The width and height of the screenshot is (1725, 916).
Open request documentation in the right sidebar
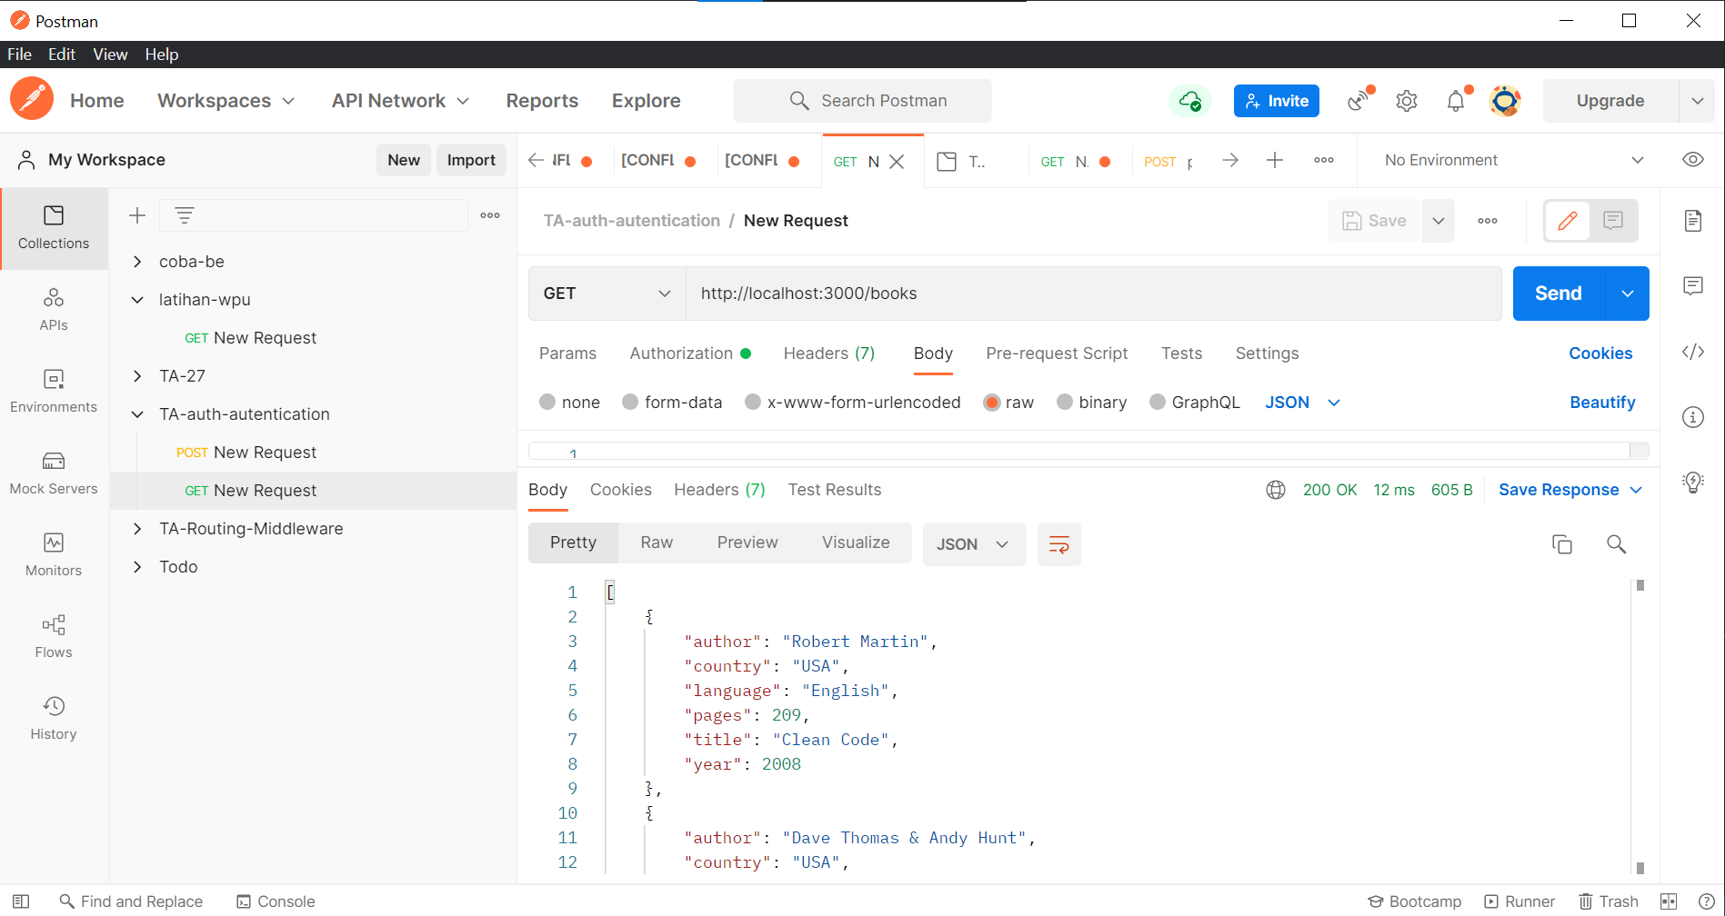(1692, 220)
